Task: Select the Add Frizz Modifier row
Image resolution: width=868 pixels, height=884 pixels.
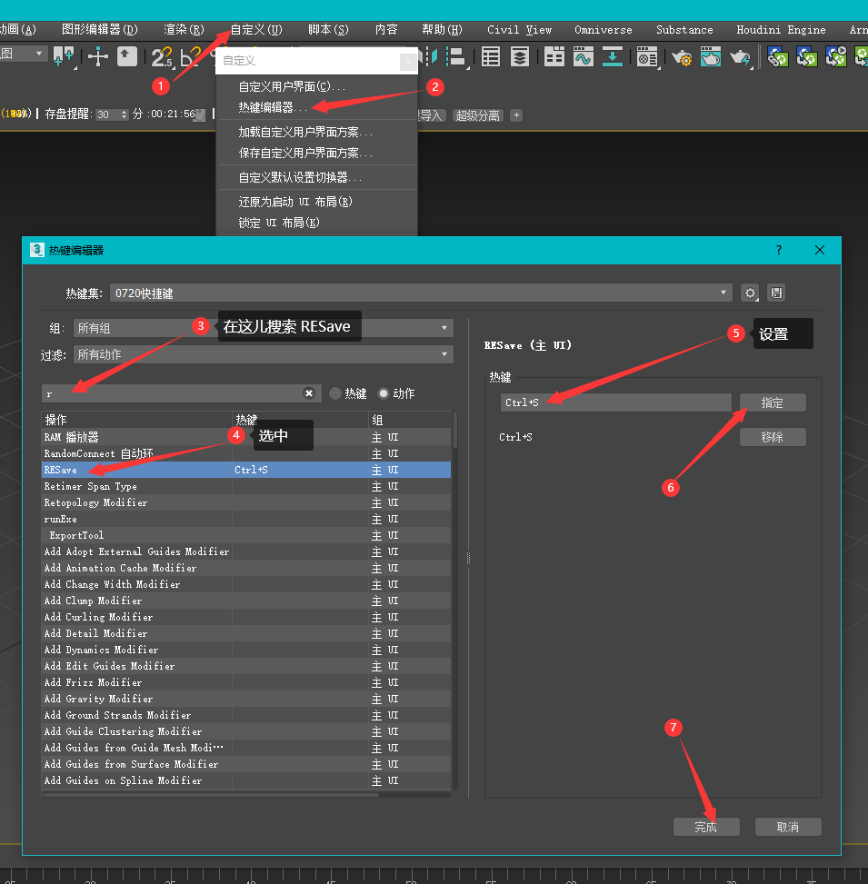Action: [246, 682]
